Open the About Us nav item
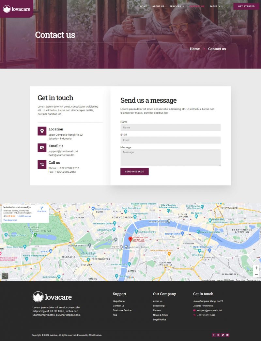261x341 pixels. [158, 6]
